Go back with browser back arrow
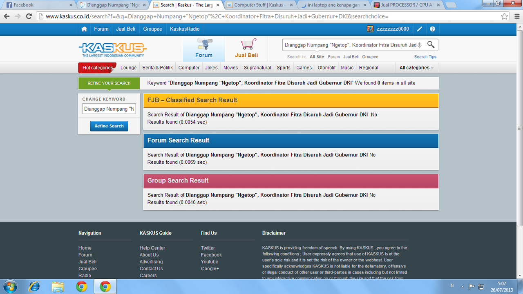This screenshot has height=294, width=523. (x=7, y=16)
